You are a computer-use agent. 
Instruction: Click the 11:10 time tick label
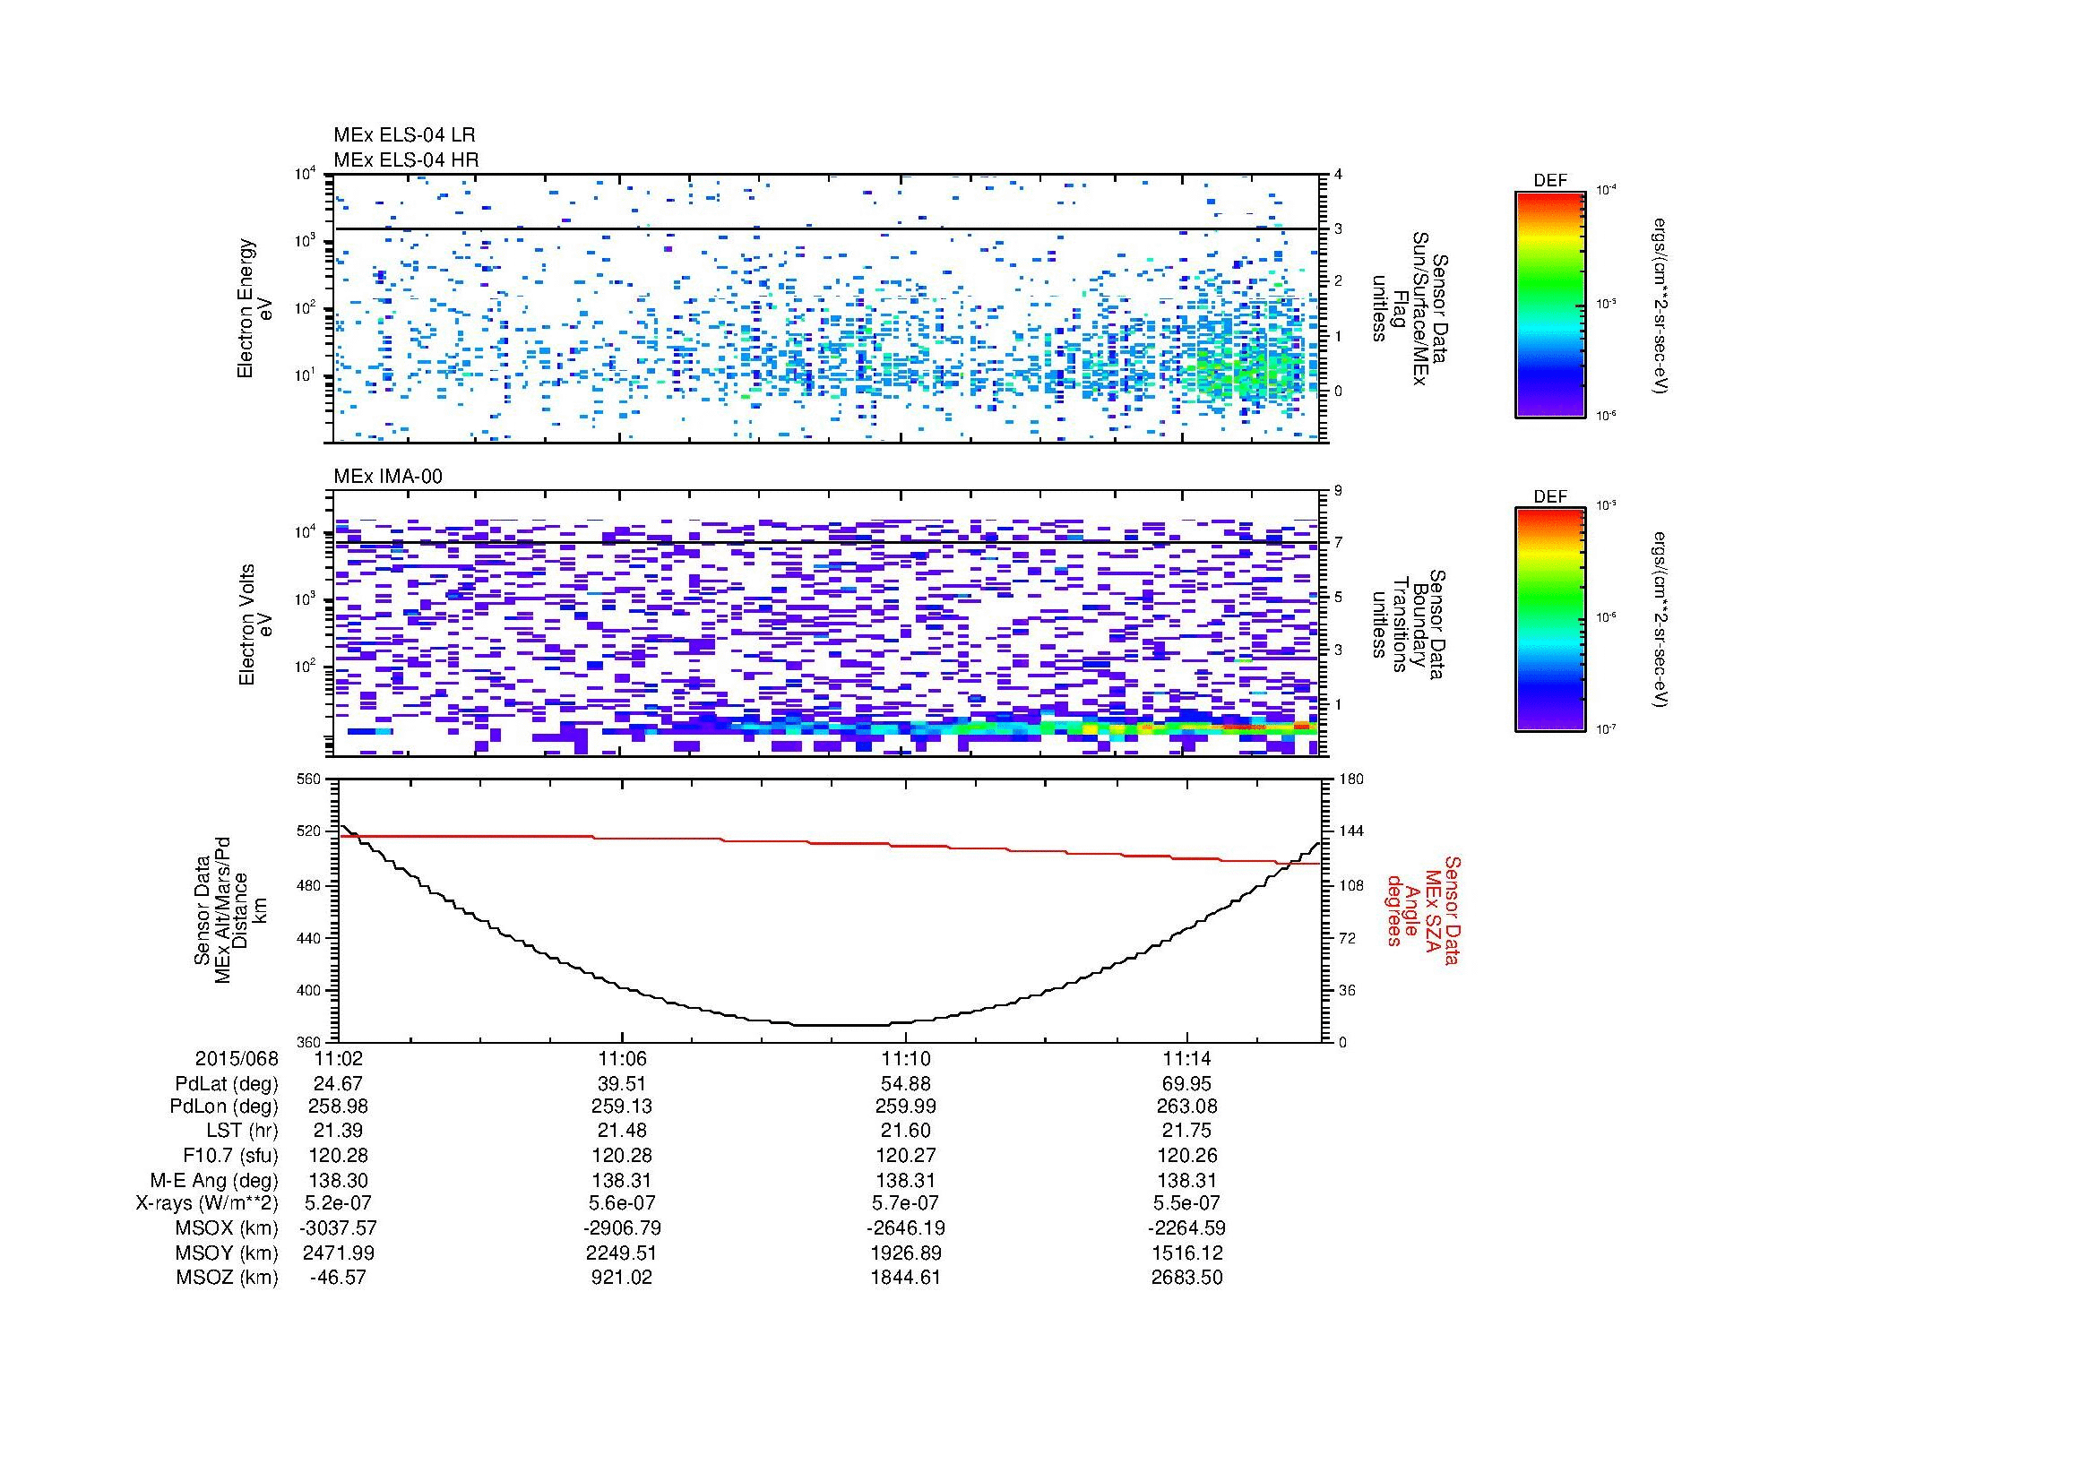(x=905, y=1058)
